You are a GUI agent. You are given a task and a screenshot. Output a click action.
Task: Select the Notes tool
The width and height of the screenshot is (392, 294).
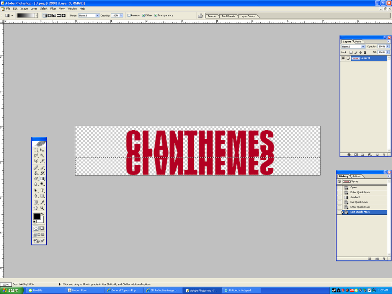click(x=36, y=202)
